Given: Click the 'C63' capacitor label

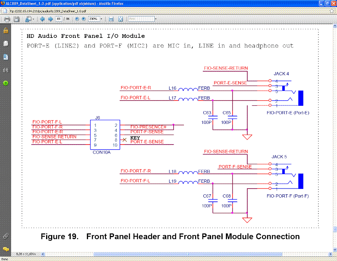Looking at the screenshot, I should click(207, 113).
